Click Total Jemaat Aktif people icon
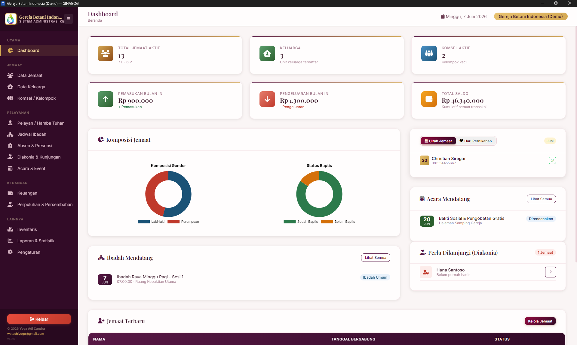 pos(106,53)
